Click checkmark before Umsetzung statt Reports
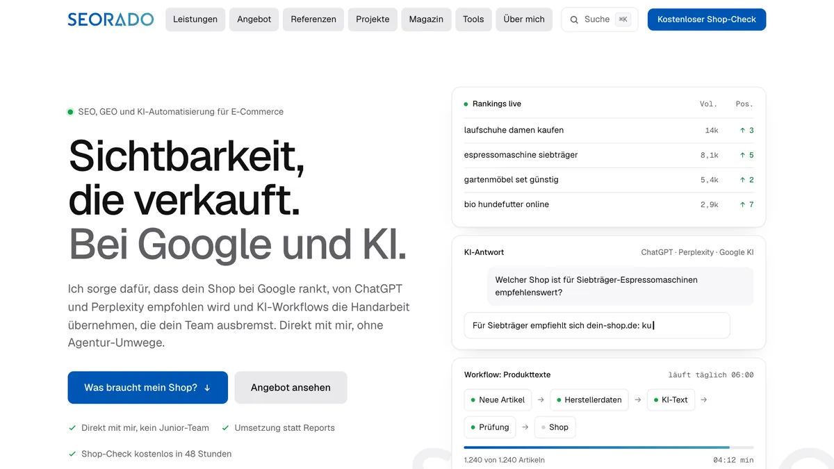This screenshot has height=469, width=834. point(225,428)
